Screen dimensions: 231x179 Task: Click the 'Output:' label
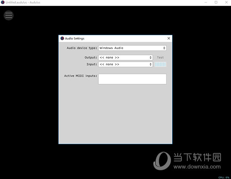[91, 57]
